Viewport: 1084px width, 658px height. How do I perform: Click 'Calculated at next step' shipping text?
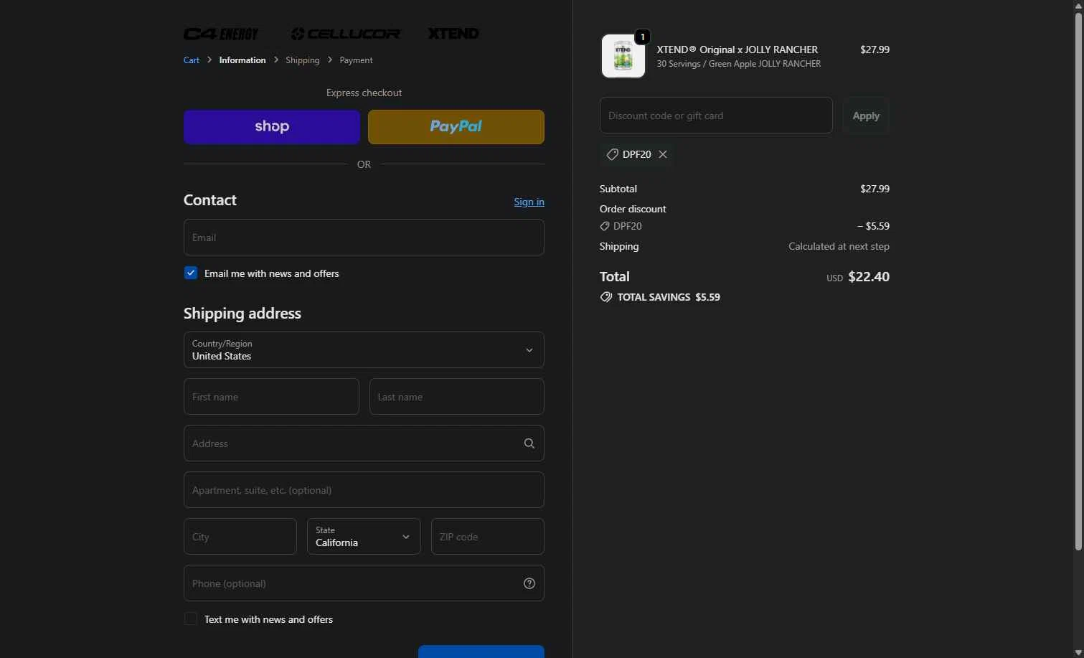pos(839,246)
